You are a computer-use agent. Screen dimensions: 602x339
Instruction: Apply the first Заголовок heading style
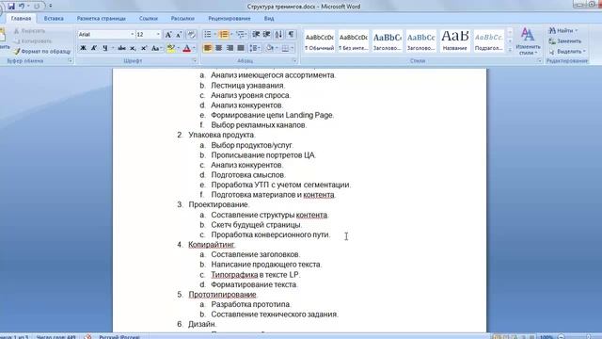388,41
